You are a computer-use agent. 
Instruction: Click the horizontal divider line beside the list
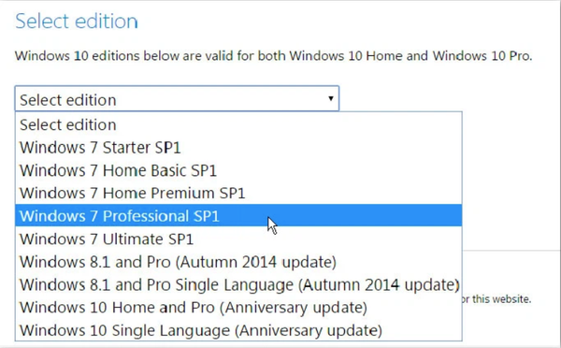pyautogui.click(x=511, y=251)
